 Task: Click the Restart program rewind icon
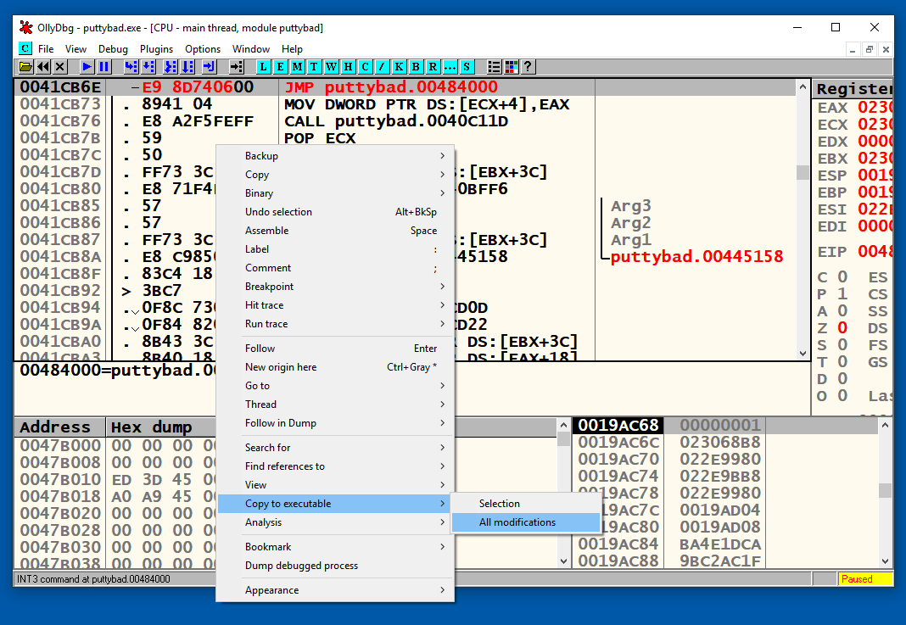pyautogui.click(x=43, y=66)
